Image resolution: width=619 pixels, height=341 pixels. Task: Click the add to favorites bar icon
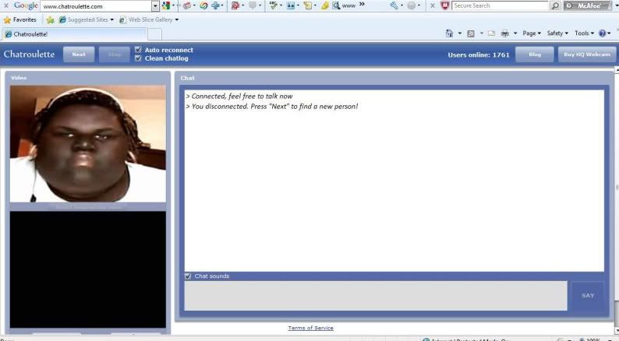50,19
